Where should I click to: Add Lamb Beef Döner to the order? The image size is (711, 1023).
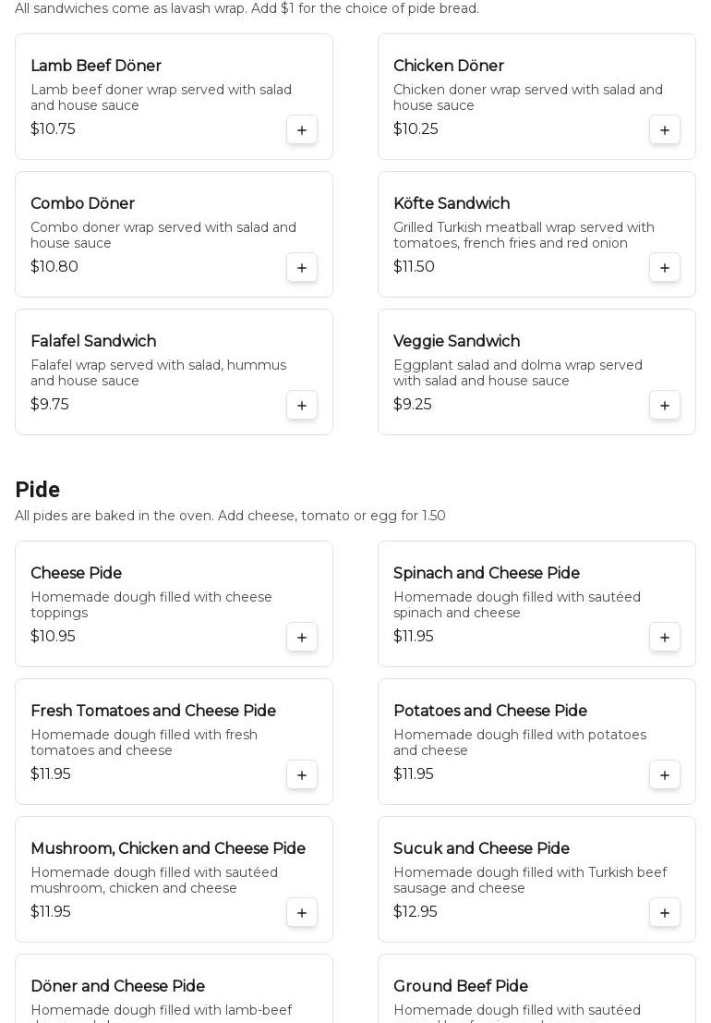302,130
